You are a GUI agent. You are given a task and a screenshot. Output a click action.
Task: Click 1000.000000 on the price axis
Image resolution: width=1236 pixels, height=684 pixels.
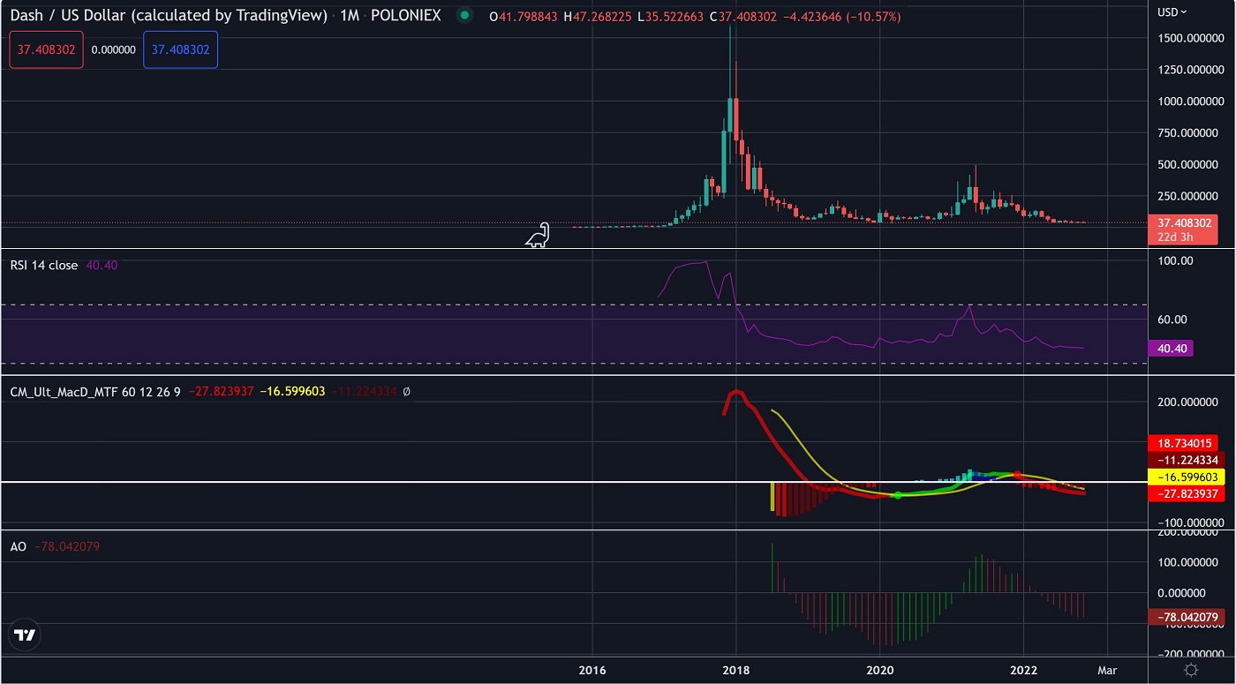pyautogui.click(x=1189, y=101)
